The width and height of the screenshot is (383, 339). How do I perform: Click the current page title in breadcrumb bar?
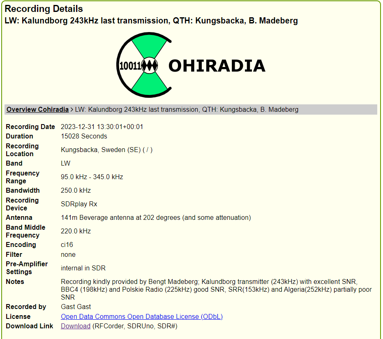click(187, 110)
